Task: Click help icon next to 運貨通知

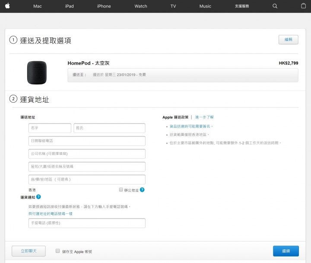Action: point(38,197)
